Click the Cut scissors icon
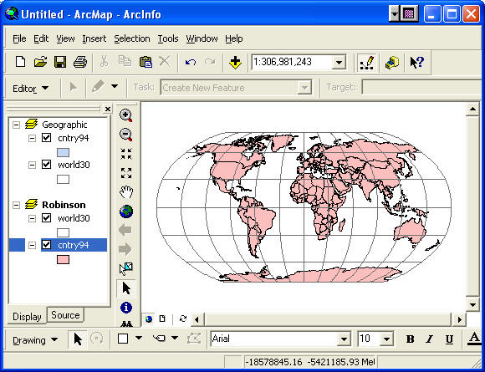This screenshot has width=485, height=372. tap(104, 62)
